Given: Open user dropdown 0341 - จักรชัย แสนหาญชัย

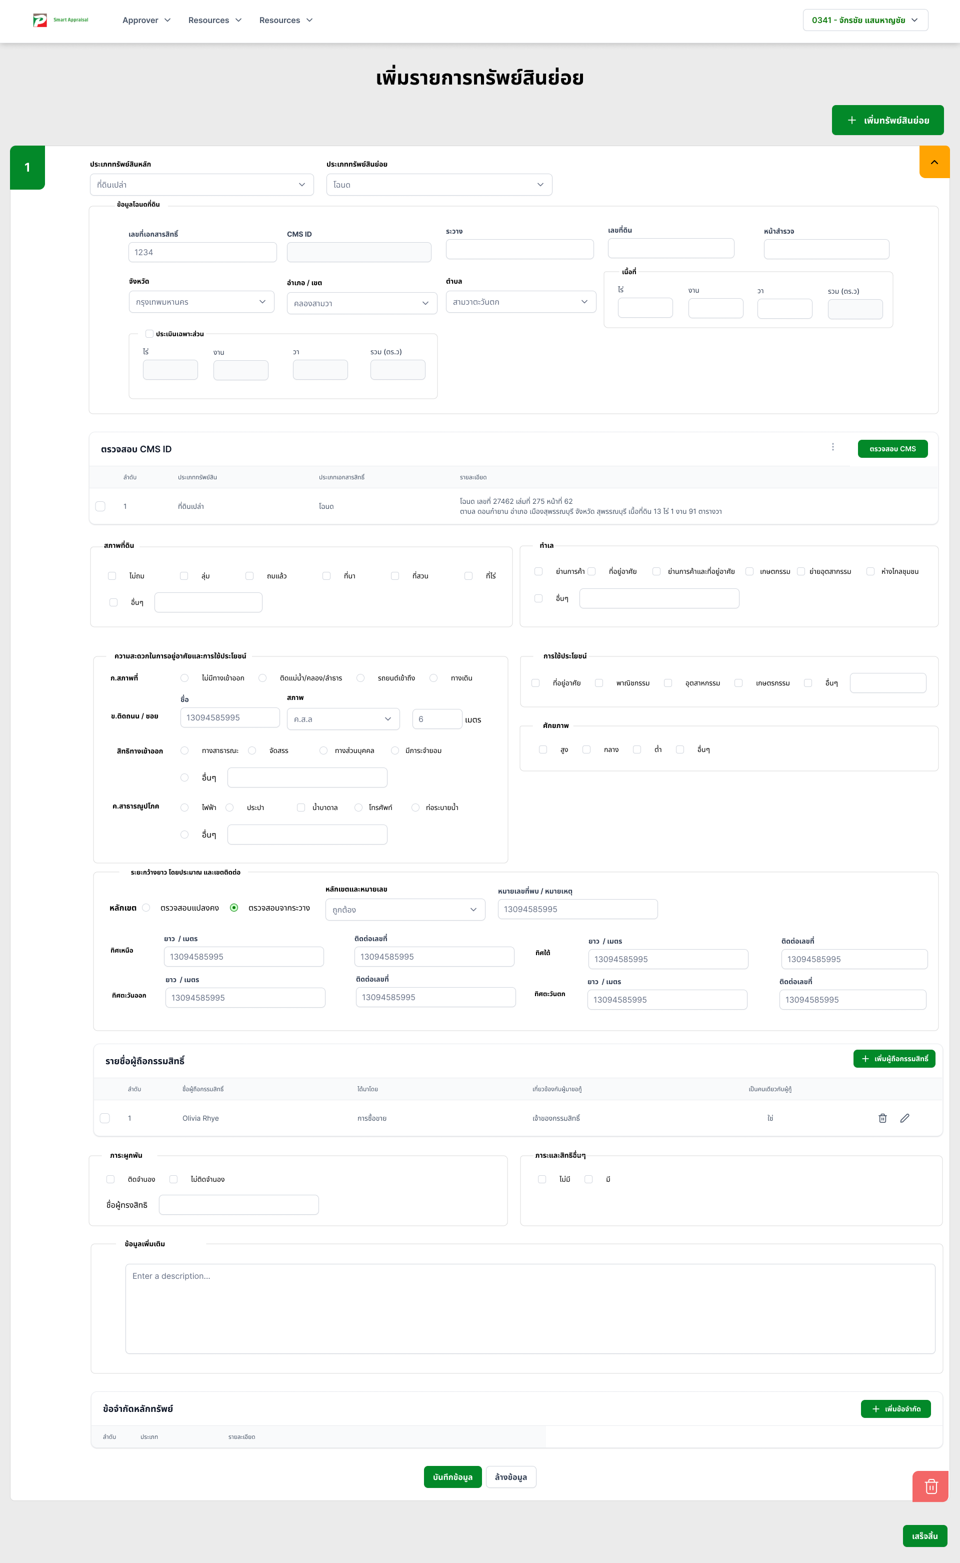Looking at the screenshot, I should pos(865,21).
